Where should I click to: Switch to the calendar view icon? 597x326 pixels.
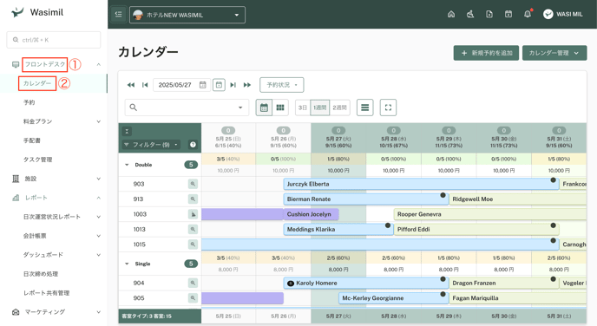coord(264,108)
